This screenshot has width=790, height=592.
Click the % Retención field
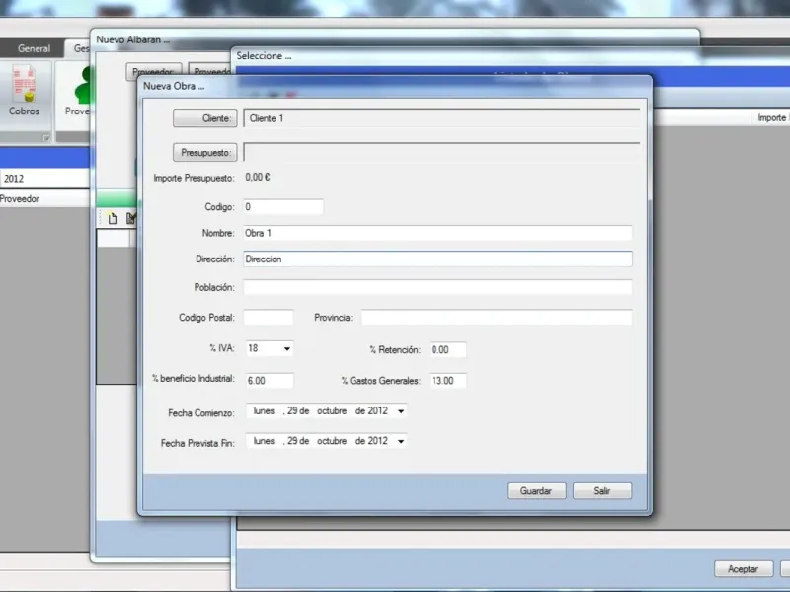[x=447, y=350]
